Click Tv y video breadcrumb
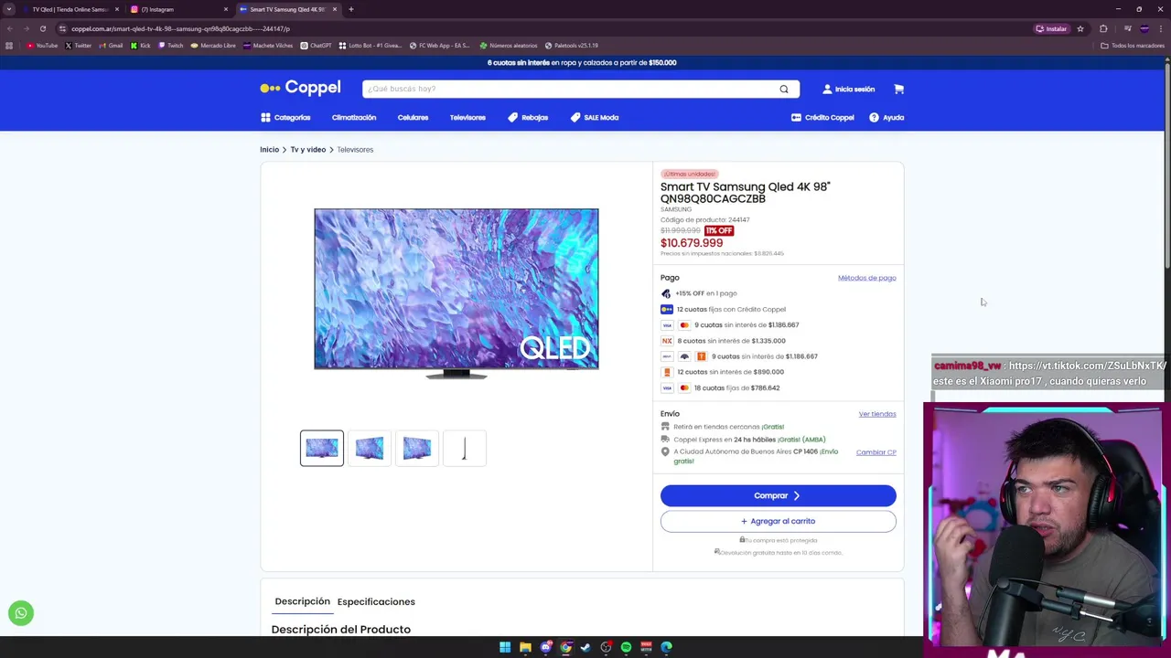 pyautogui.click(x=307, y=149)
